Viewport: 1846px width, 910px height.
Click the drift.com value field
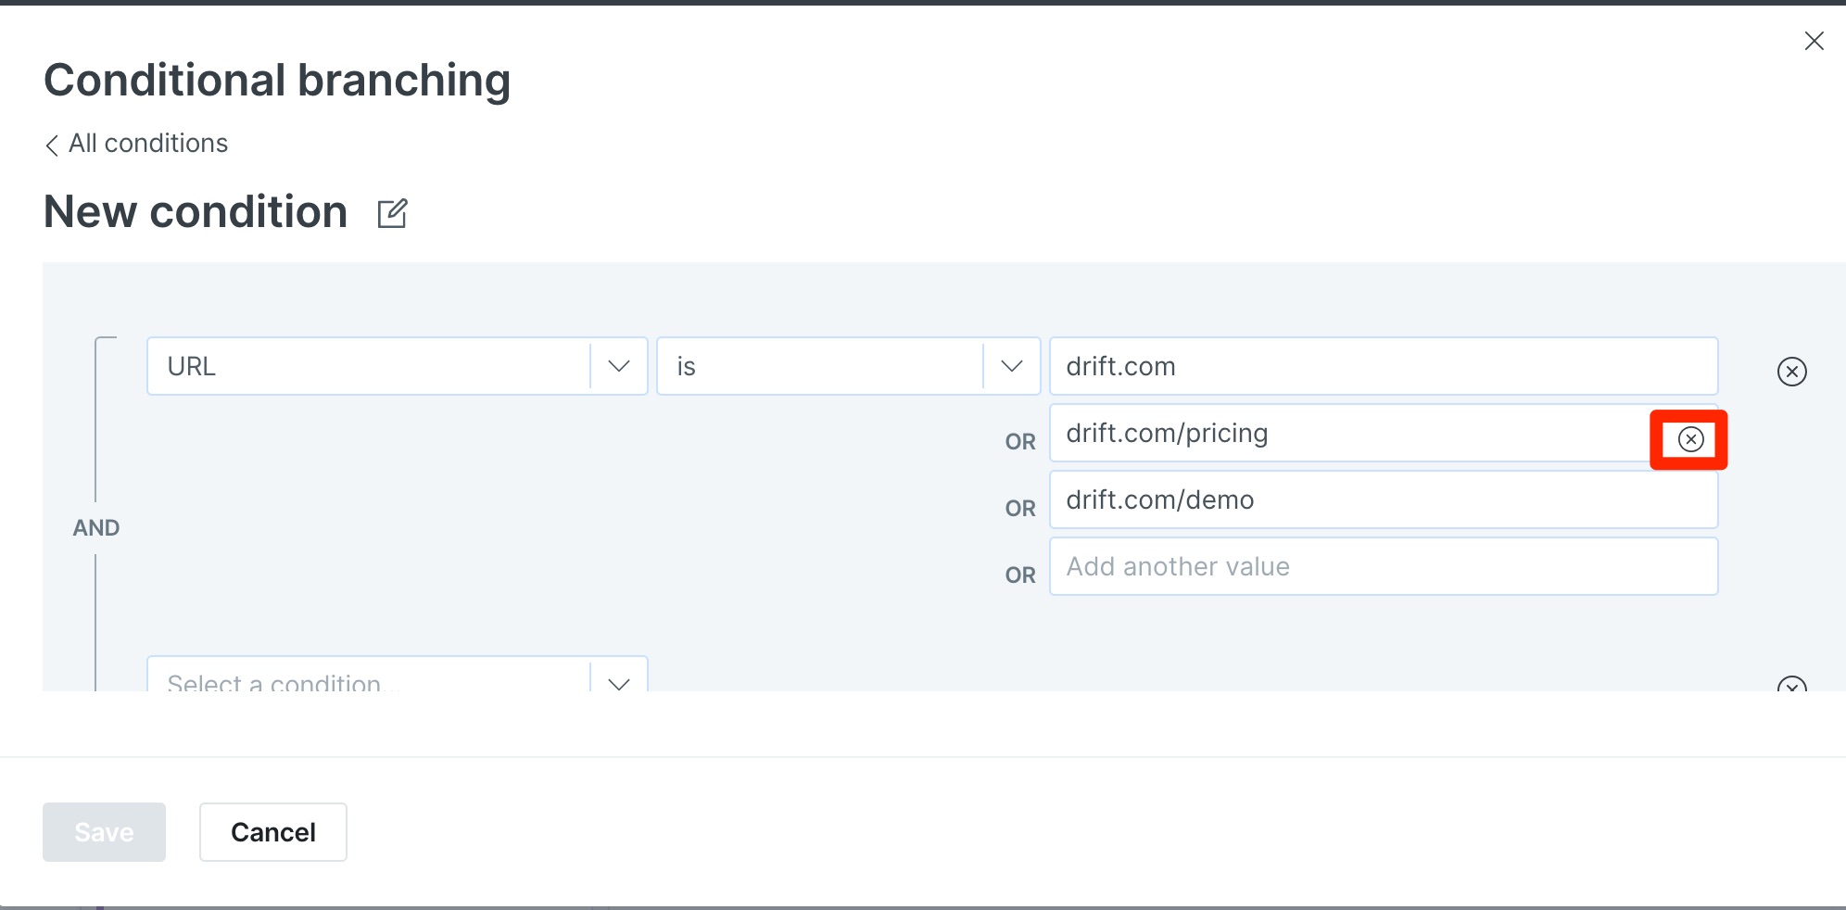[x=1383, y=366]
